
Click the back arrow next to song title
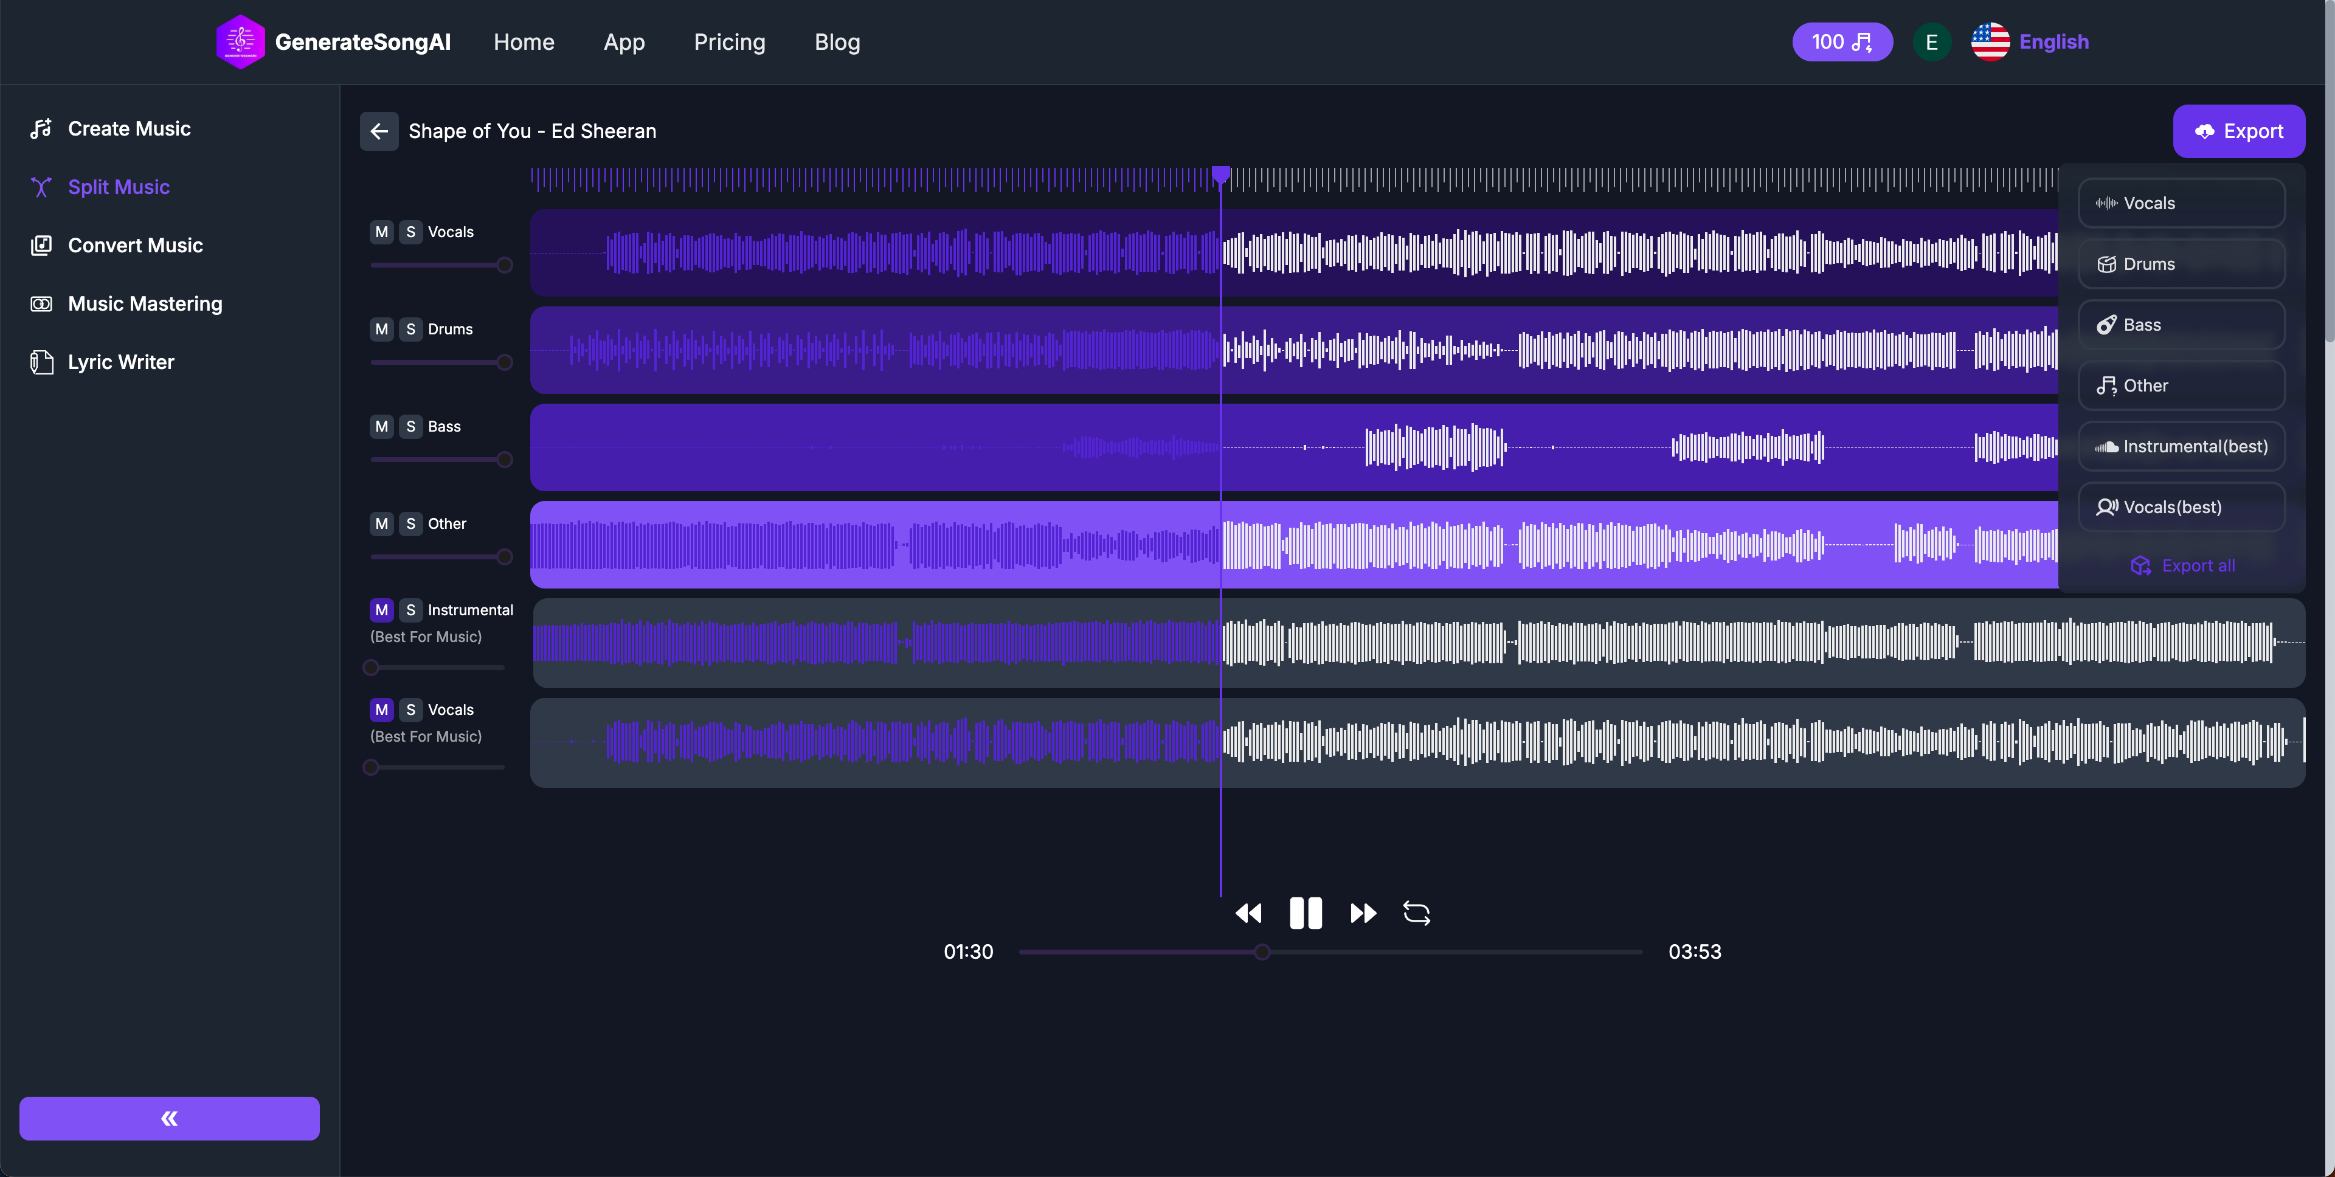pos(379,131)
